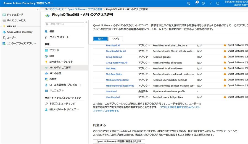Image resolution: width=248 pixels, height=144 pixels.
Task: Open ブランド menu item
Action: point(54,50)
